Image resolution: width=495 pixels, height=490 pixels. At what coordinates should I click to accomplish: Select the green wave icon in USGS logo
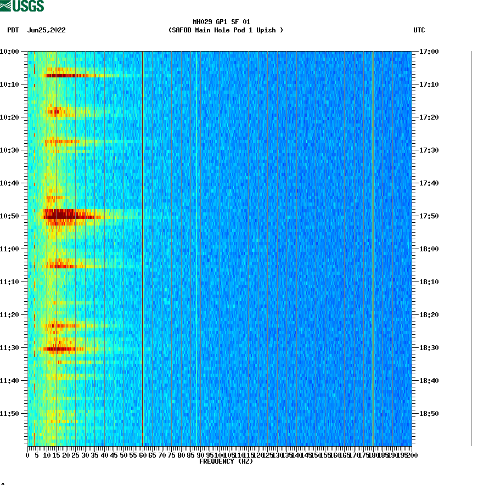tap(6, 5)
